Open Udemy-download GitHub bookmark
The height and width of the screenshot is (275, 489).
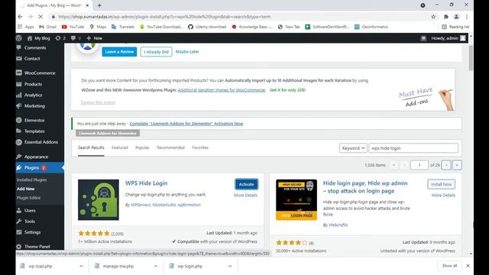pyautogui.click(x=207, y=27)
